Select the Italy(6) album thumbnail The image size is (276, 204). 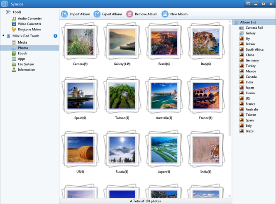point(206,42)
